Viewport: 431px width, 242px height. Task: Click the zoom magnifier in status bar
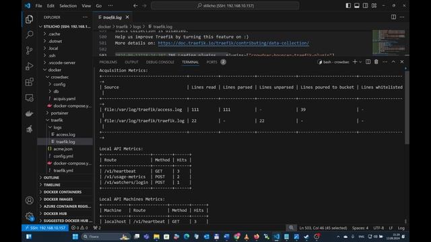(x=291, y=228)
